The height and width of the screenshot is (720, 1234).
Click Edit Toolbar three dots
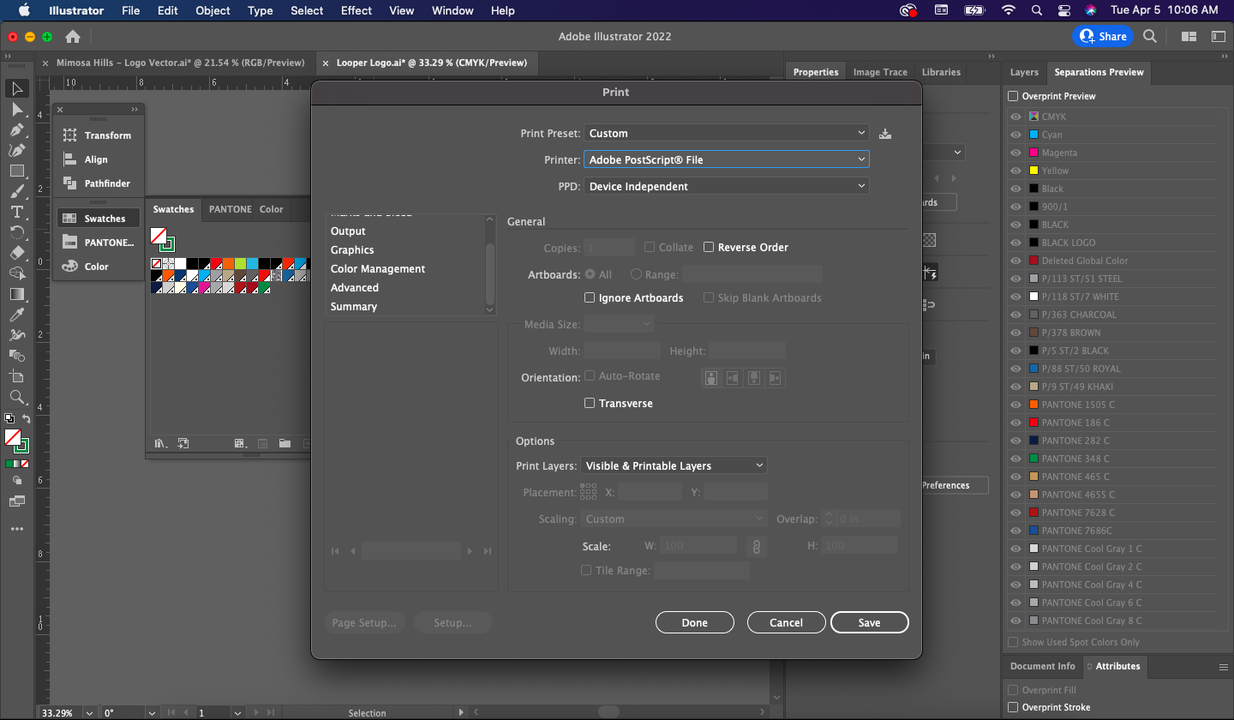(16, 529)
